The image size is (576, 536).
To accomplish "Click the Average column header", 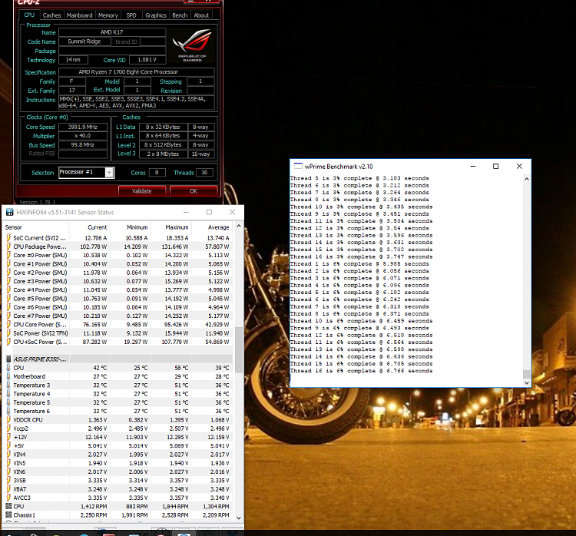I will point(212,227).
